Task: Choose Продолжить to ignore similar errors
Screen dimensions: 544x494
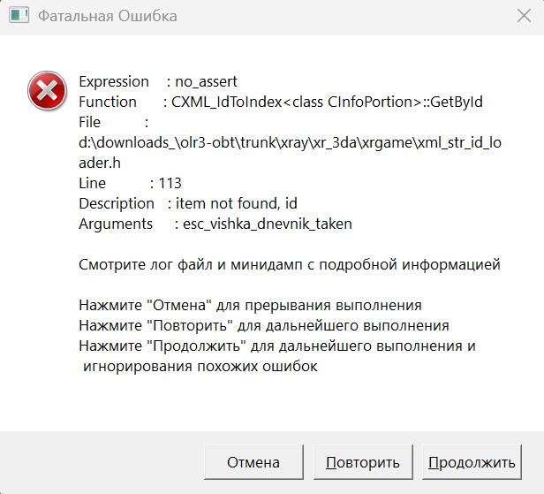Action: pyautogui.click(x=472, y=462)
